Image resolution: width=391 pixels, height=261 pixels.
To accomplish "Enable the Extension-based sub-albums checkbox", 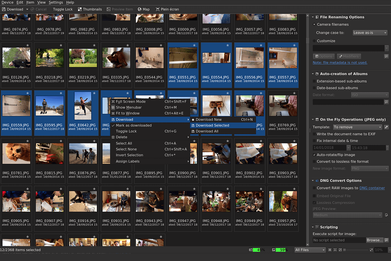I will tap(314, 81).
